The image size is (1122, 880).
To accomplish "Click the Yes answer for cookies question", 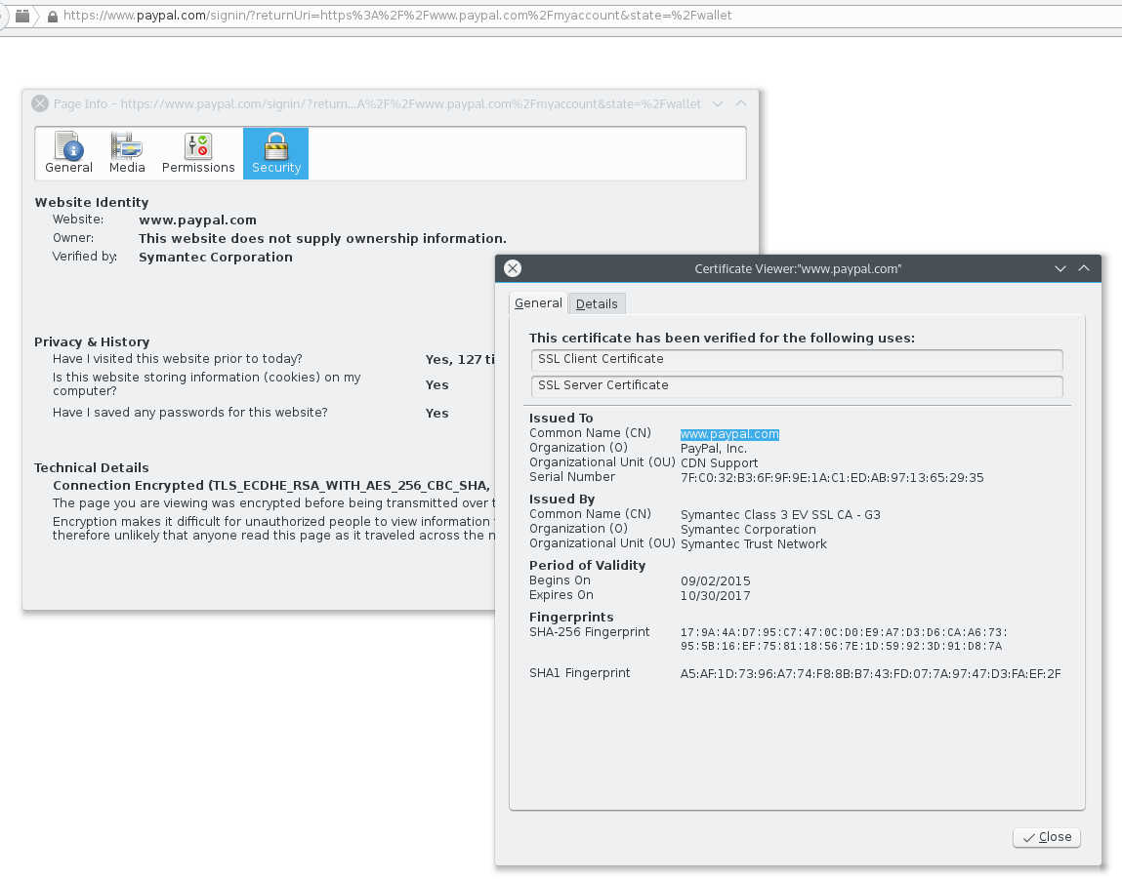I will click(x=437, y=384).
